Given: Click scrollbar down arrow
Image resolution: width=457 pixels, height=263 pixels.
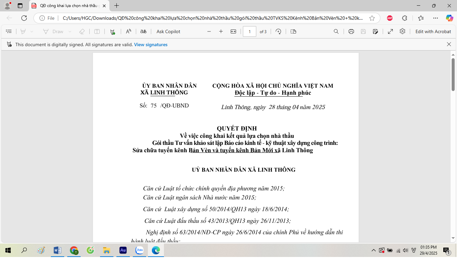Looking at the screenshot, I should coord(453,238).
